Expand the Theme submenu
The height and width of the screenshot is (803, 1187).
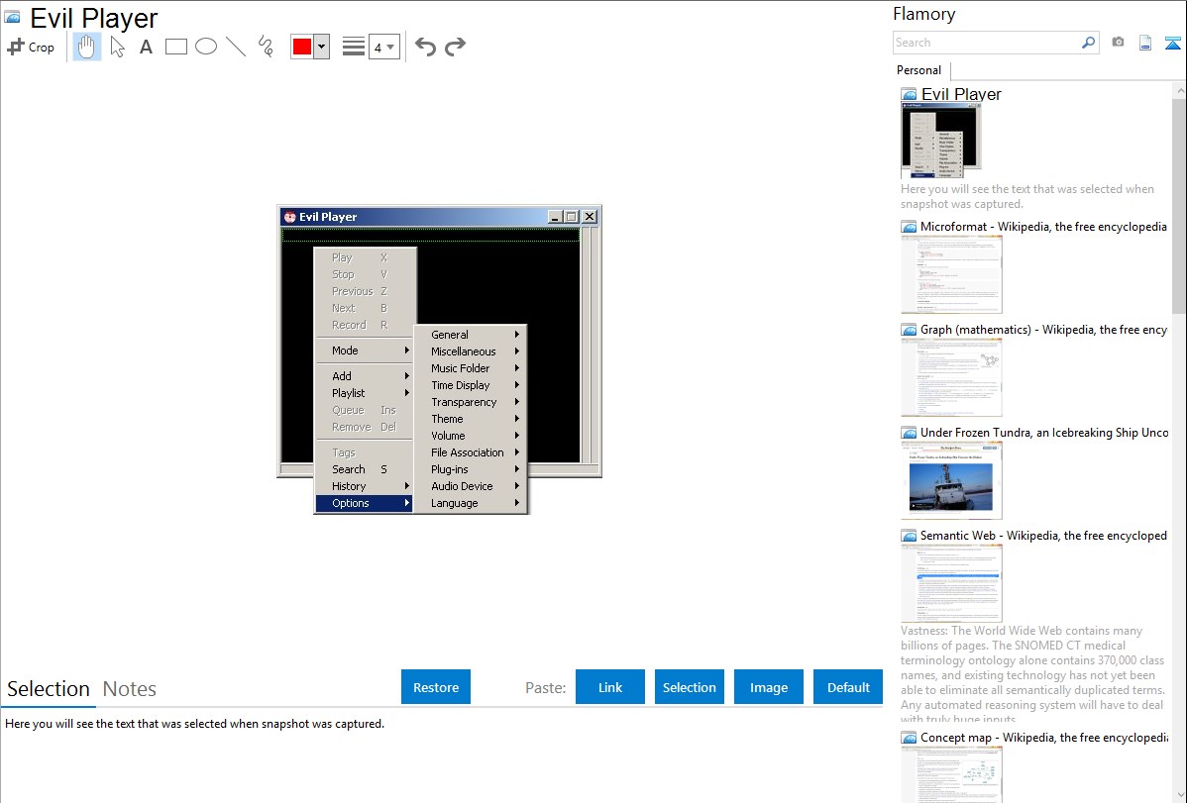tap(471, 419)
